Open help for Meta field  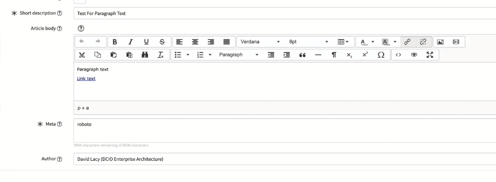[x=60, y=124]
